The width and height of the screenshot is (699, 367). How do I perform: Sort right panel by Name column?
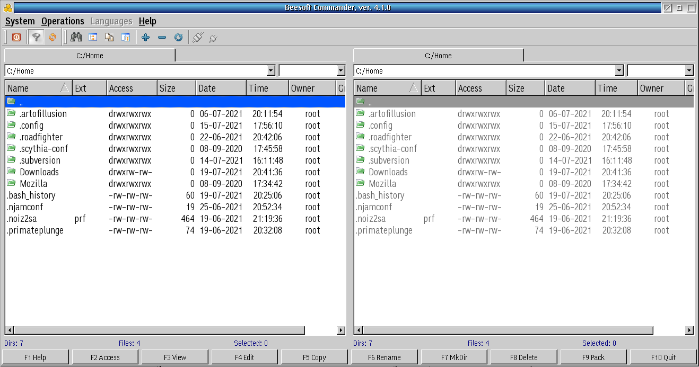[388, 88]
